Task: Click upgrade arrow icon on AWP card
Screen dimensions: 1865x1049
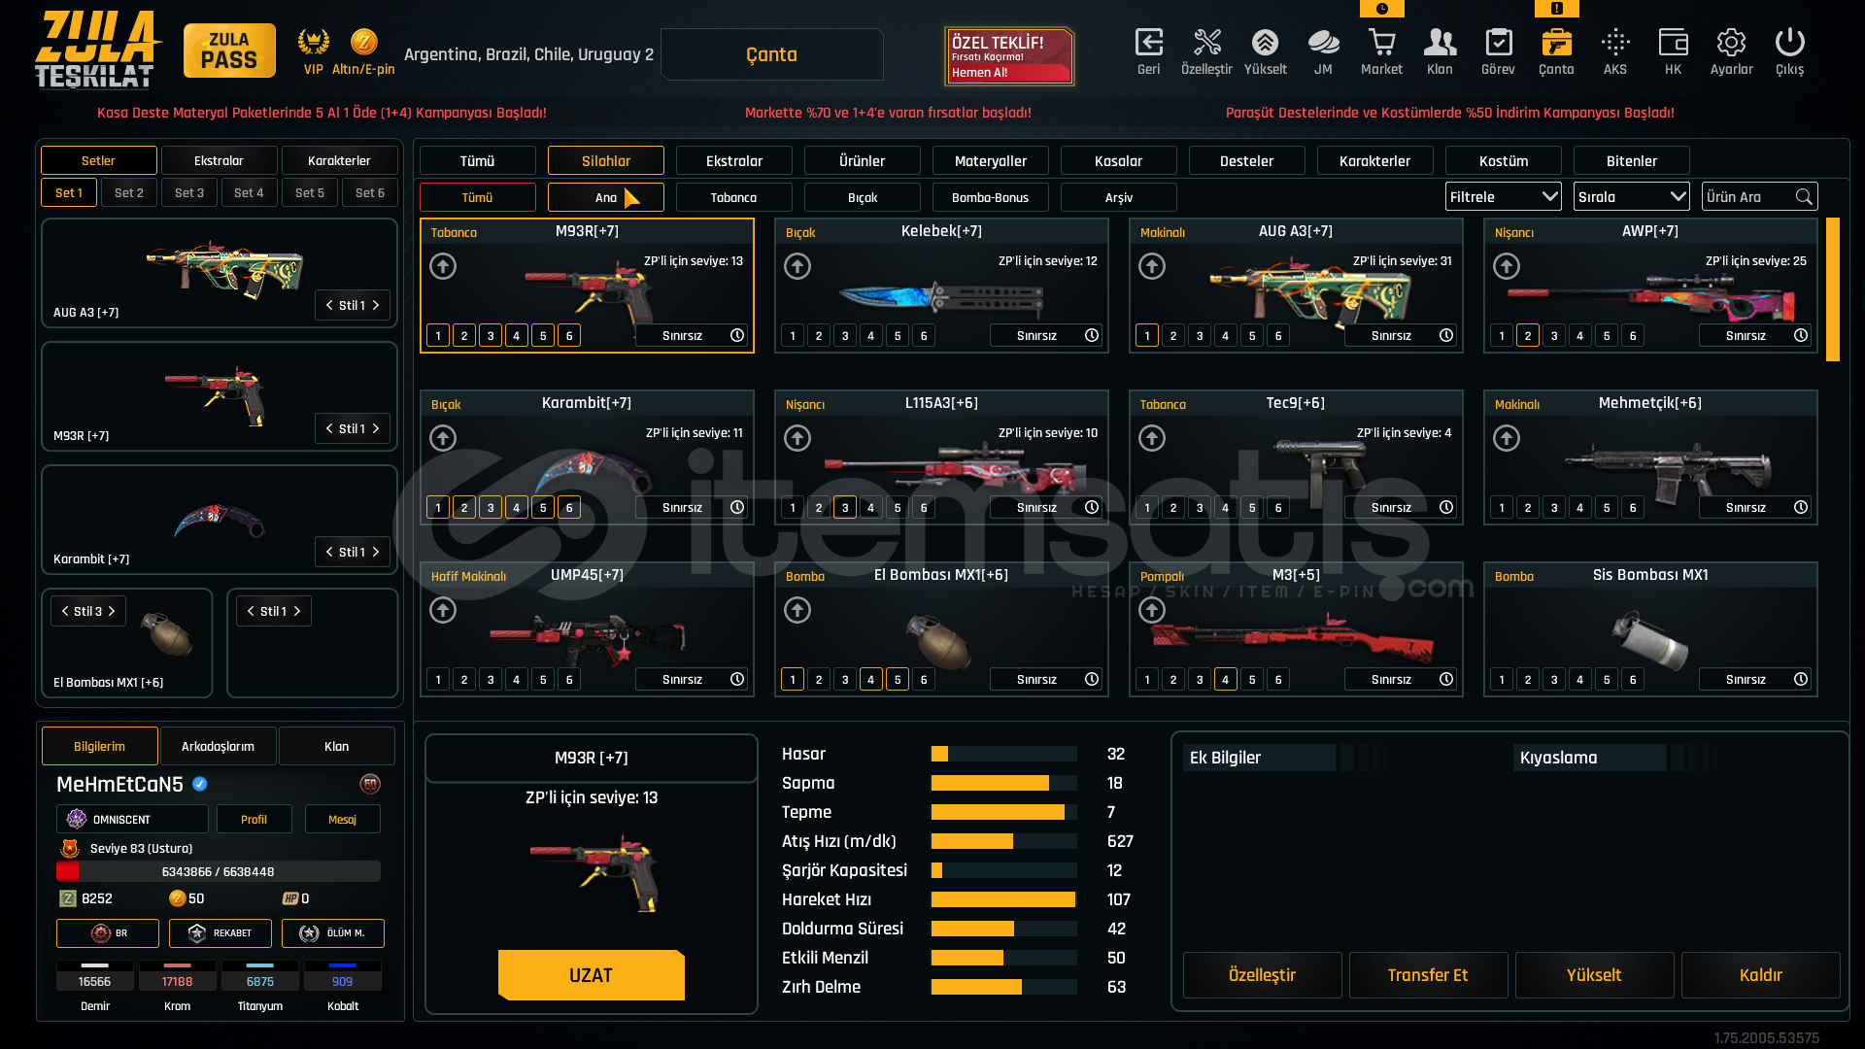Action: click(1507, 266)
